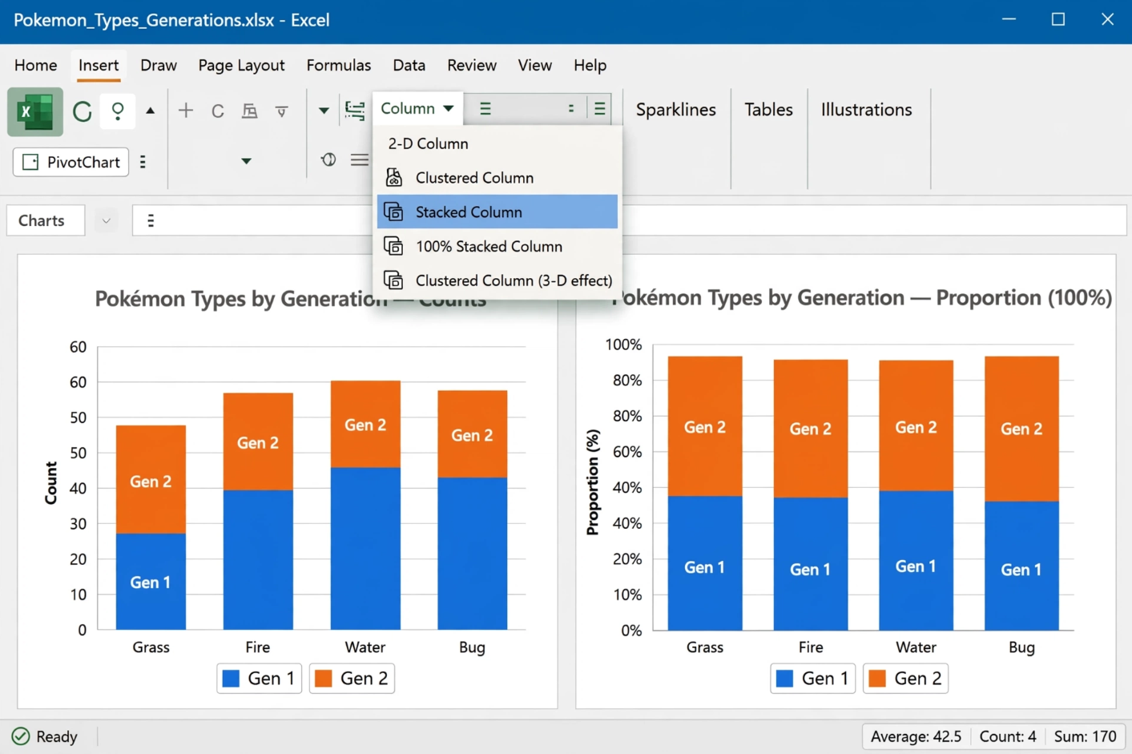Go to the Page Layout tab
Image resolution: width=1132 pixels, height=754 pixels.
(241, 65)
